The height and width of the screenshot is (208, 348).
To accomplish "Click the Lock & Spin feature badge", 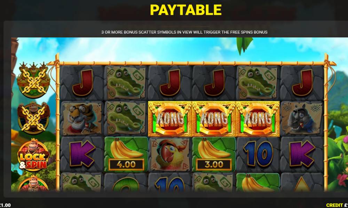I will click(33, 155).
